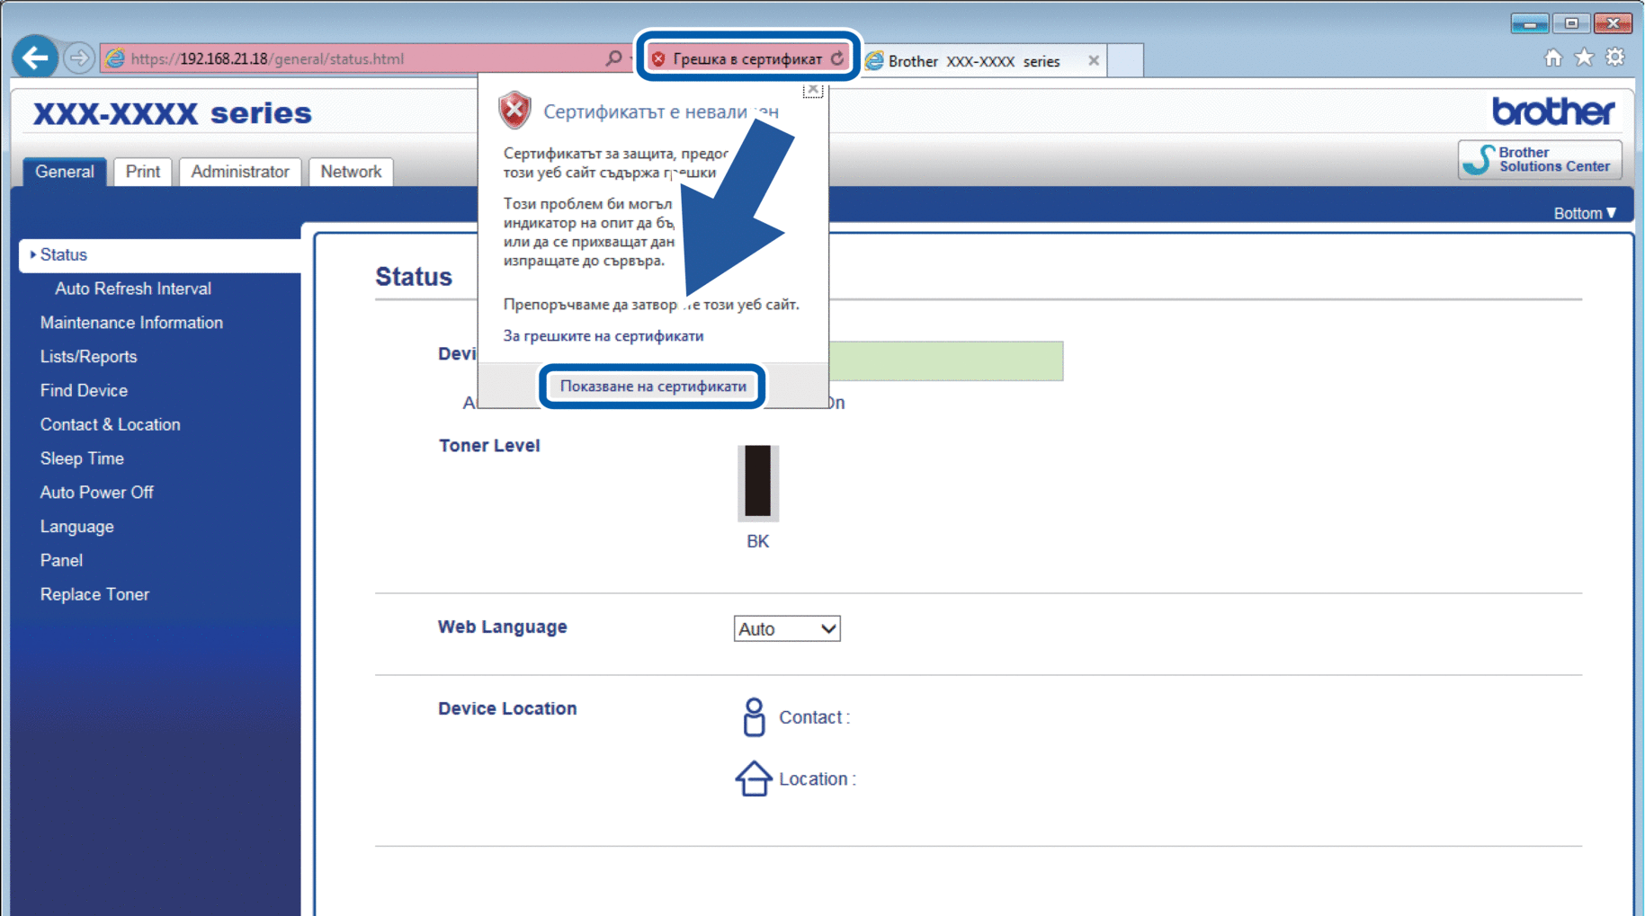Click the BK toner label
This screenshot has height=916, width=1645.
tap(757, 541)
